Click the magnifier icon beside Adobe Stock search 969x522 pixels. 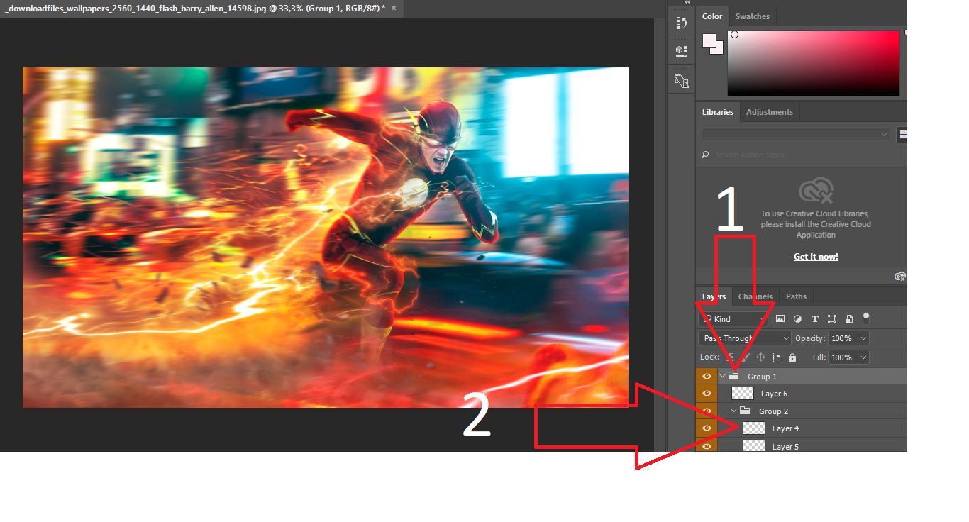click(705, 155)
